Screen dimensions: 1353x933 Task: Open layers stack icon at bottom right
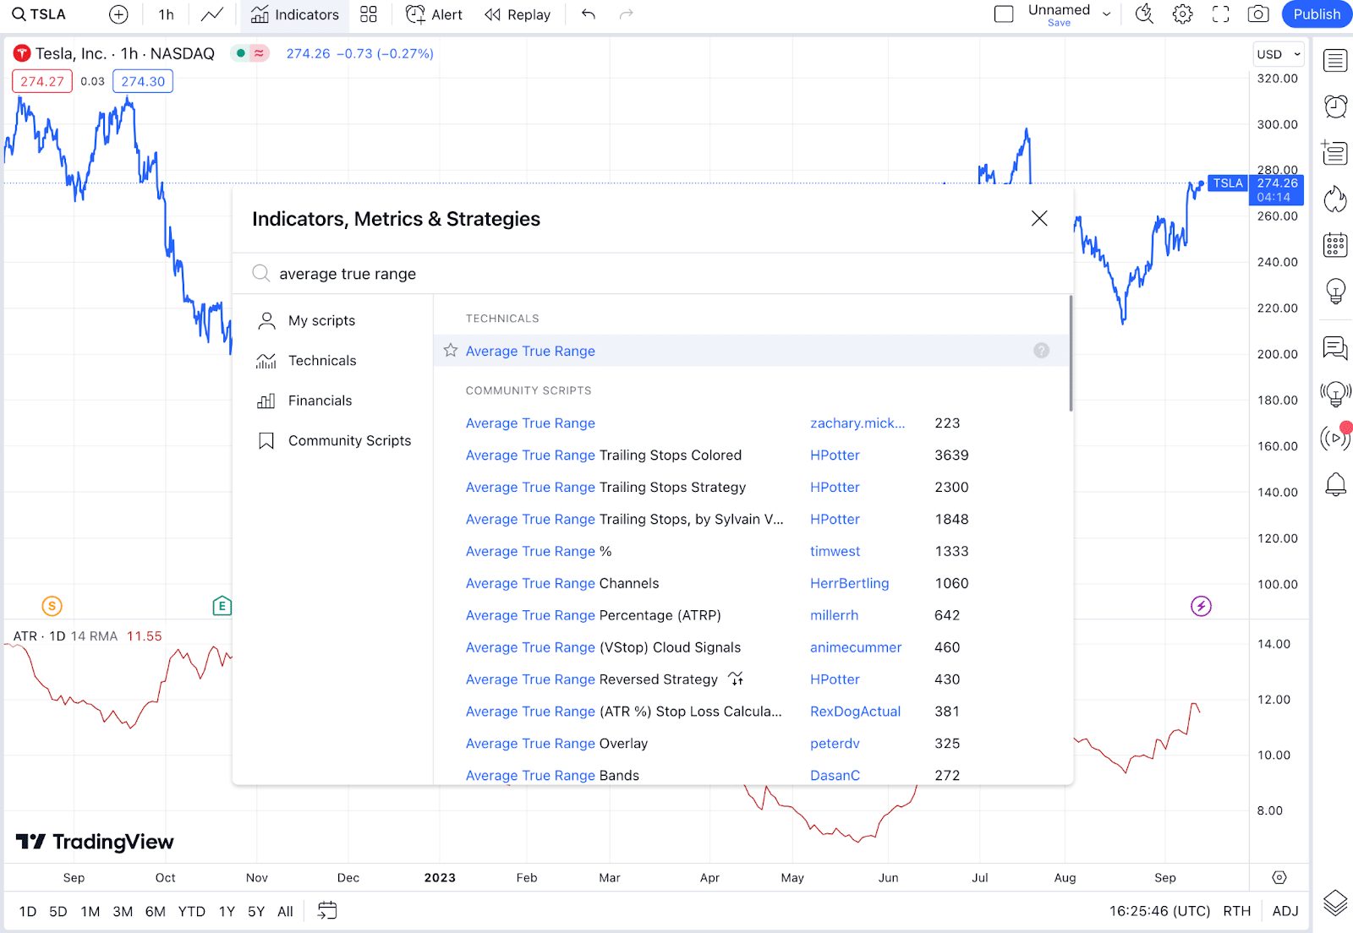pyautogui.click(x=1335, y=903)
